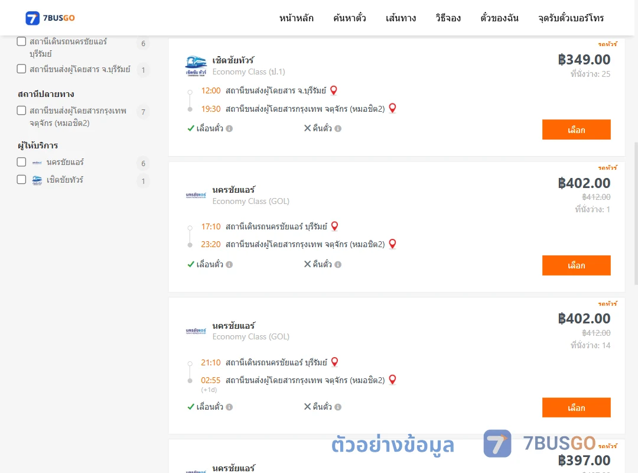
Task: Open the เส้นทาง menu item
Action: 401,18
